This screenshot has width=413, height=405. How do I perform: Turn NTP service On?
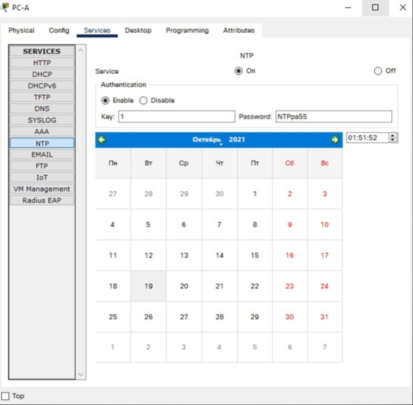(x=239, y=71)
